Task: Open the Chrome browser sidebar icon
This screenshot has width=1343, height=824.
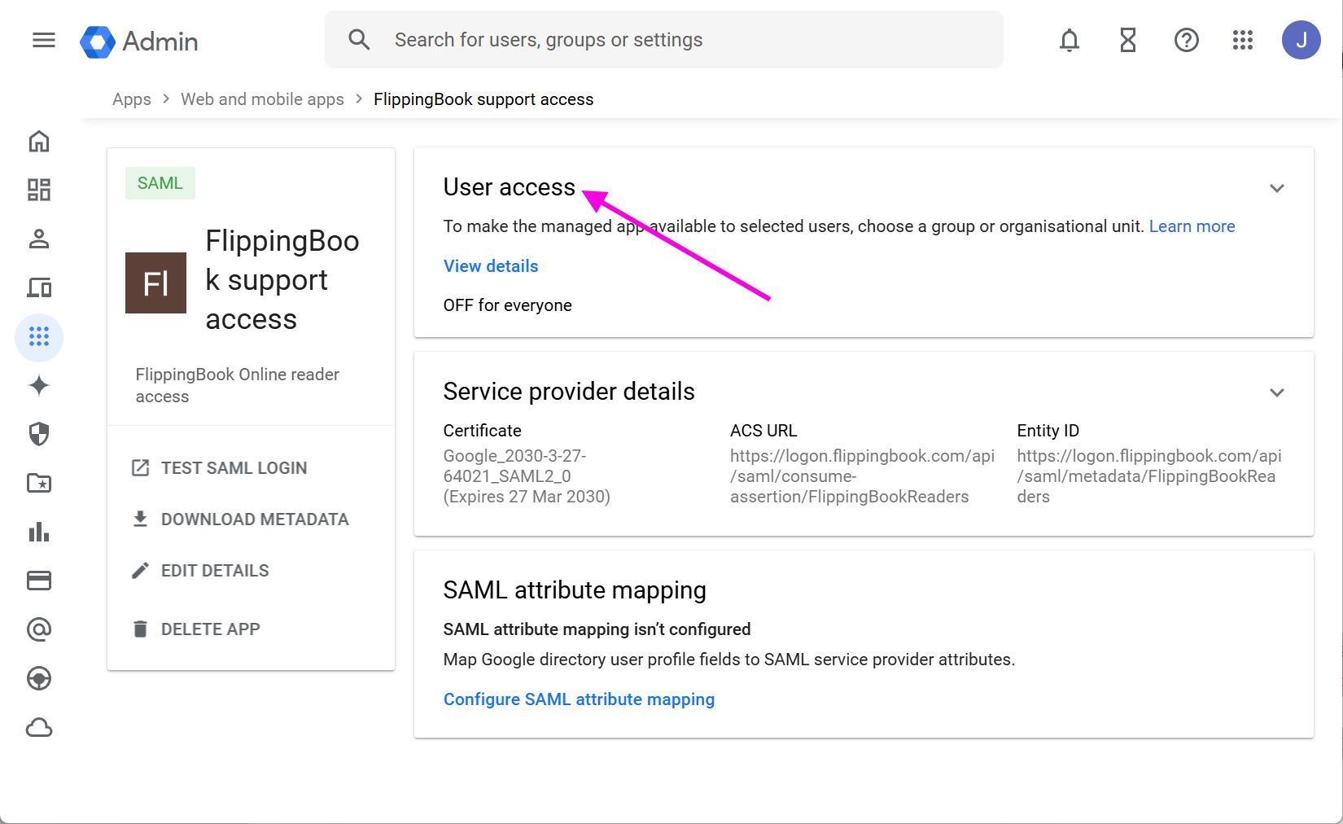Action: (x=39, y=678)
